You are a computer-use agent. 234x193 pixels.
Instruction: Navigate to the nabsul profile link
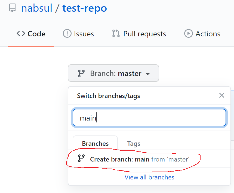(x=36, y=8)
